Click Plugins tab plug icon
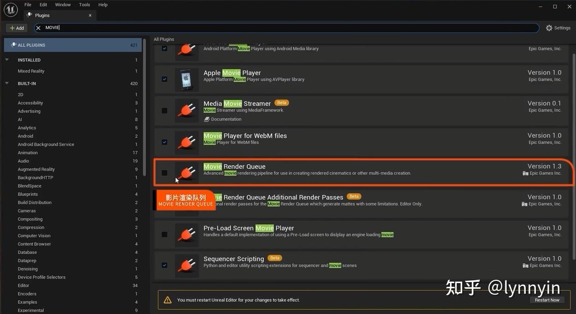The height and width of the screenshot is (314, 576). 30,15
